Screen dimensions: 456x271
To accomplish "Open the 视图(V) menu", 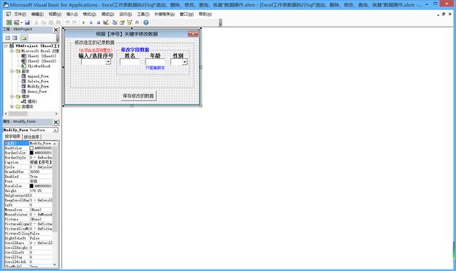I will point(55,14).
